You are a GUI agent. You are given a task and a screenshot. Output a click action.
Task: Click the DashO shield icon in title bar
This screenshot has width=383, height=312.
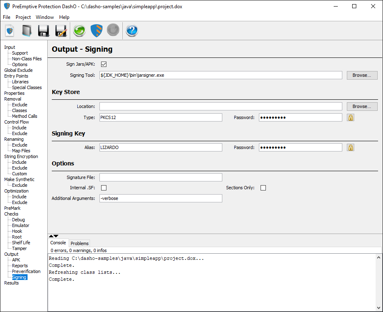pos(7,6)
